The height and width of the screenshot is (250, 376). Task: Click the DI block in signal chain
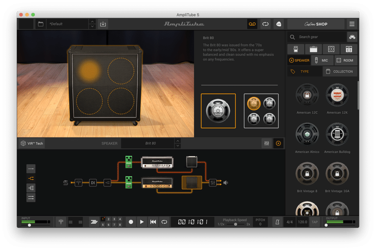[93, 183]
